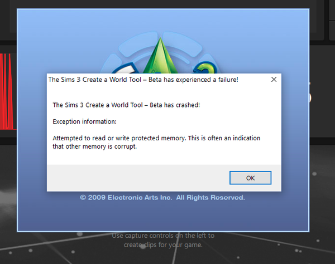Click the 'that other memory is corrupt.' line
Viewport: 335px width, 264px height.
pos(94,146)
